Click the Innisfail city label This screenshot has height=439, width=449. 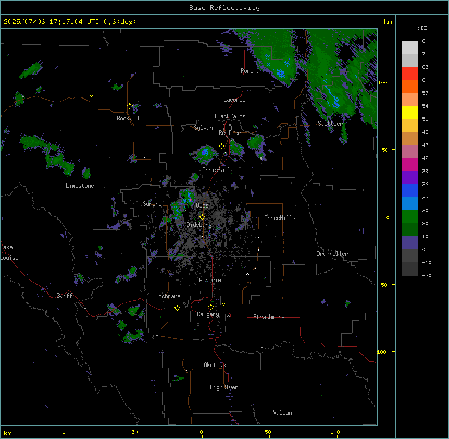216,170
